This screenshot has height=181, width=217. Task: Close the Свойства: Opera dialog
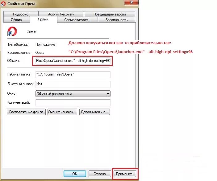pyautogui.click(x=131, y=2)
